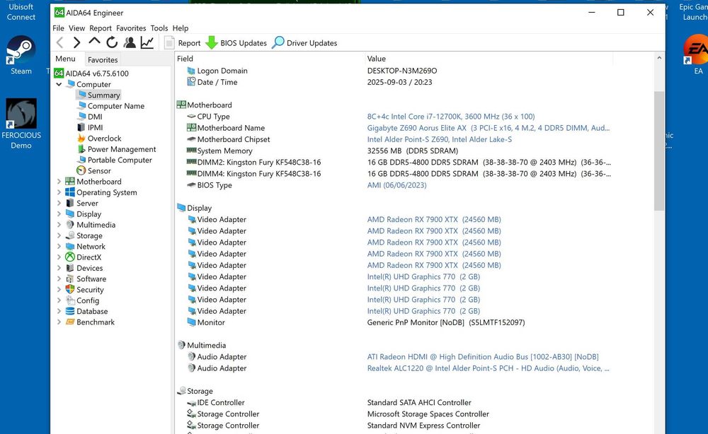The height and width of the screenshot is (434, 708).
Task: Click the Driver Updates magnifier icon
Action: [278, 42]
